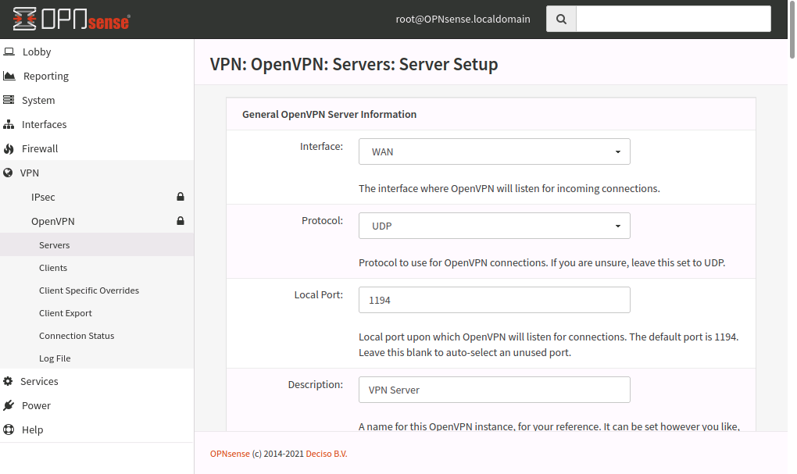797x474 pixels.
Task: Click the Deciso B.V. footer link
Action: [x=326, y=454]
